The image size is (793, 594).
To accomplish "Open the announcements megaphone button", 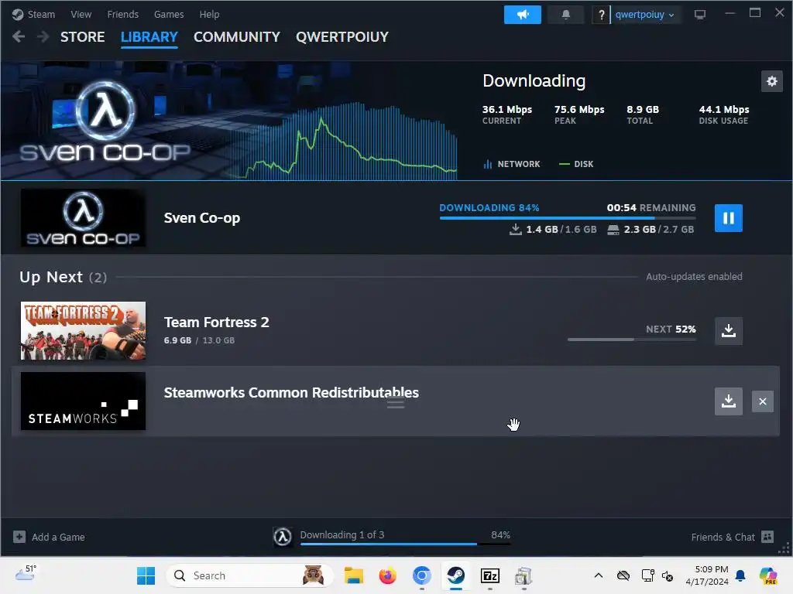I will tap(523, 15).
